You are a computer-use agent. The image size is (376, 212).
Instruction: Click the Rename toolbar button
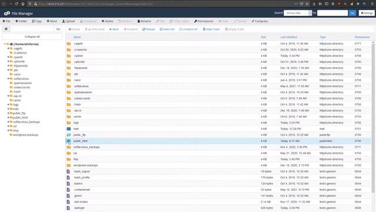point(145,21)
